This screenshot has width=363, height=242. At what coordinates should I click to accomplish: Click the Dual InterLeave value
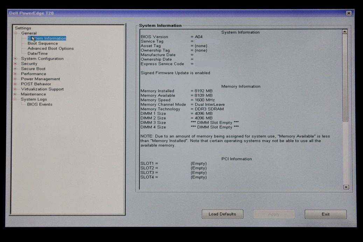click(x=210, y=104)
